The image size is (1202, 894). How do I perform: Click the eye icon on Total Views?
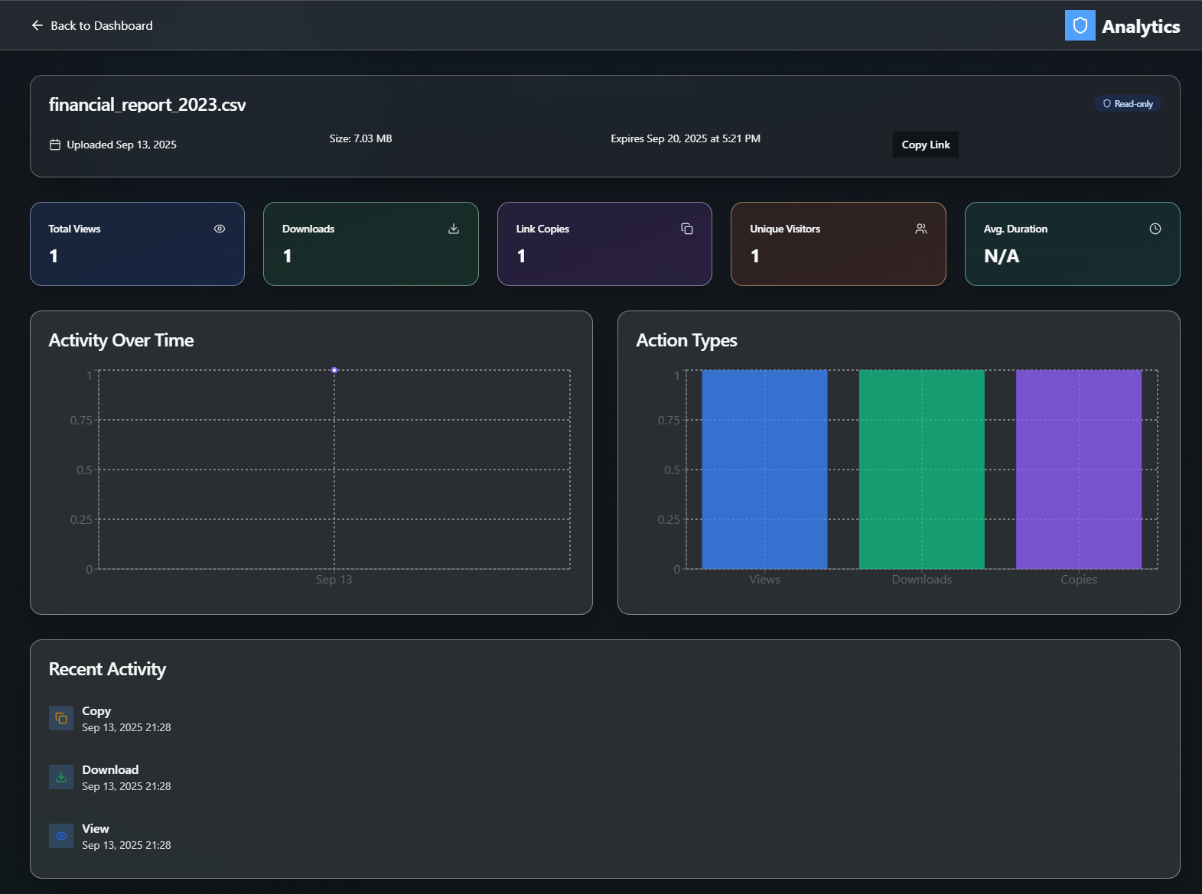click(220, 229)
